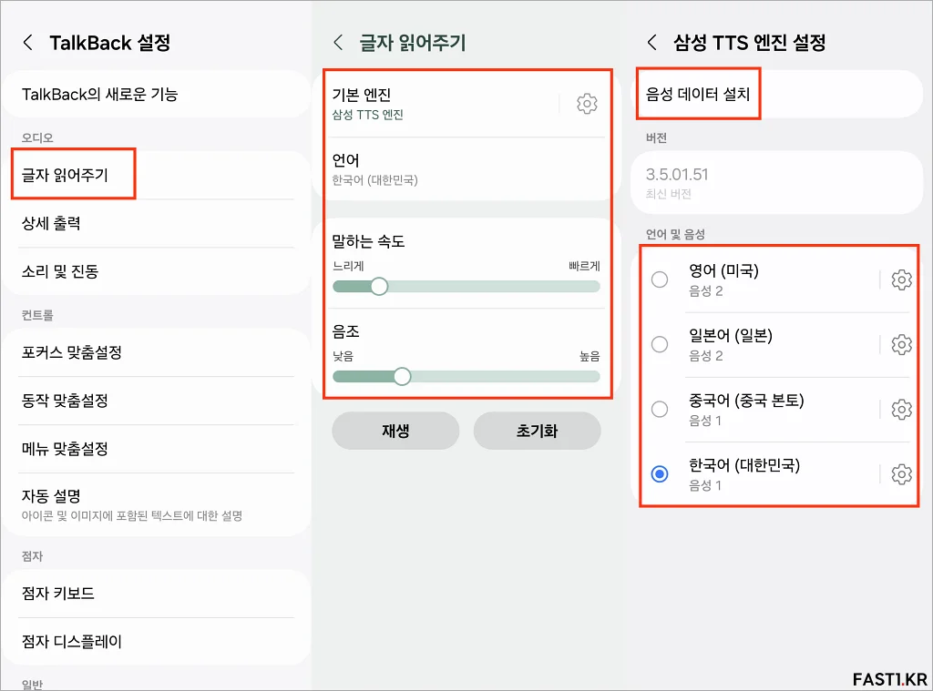
Task: Go back from TalkBack 설정 screen
Action: coord(28,42)
